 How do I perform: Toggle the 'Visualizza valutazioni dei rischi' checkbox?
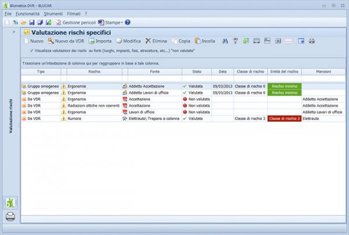pyautogui.click(x=31, y=50)
